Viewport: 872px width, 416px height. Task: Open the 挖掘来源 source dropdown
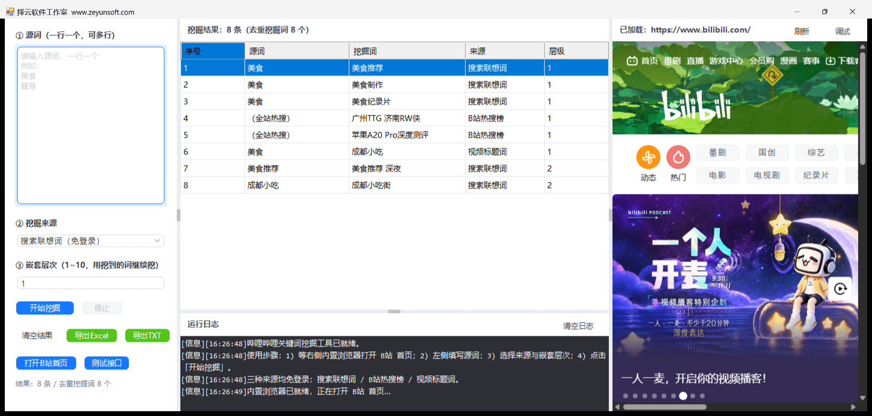[90, 241]
